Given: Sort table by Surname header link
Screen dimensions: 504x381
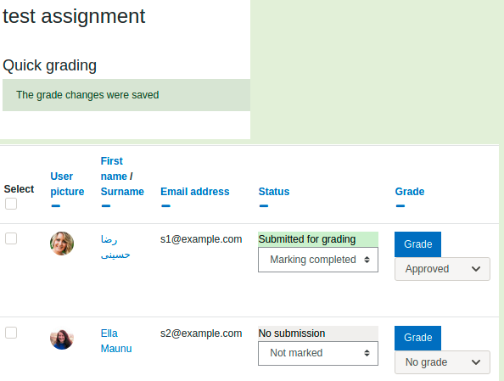Looking at the screenshot, I should [x=122, y=192].
